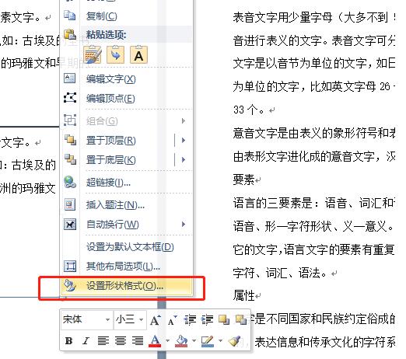This screenshot has height=359, width=406.
Task: Apply shape fill color bucket
Action: (x=181, y=341)
